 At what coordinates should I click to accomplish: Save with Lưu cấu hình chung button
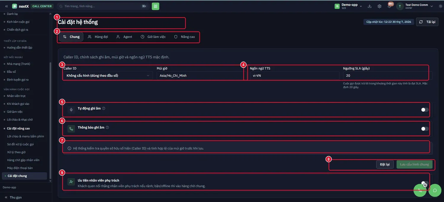pos(414,164)
